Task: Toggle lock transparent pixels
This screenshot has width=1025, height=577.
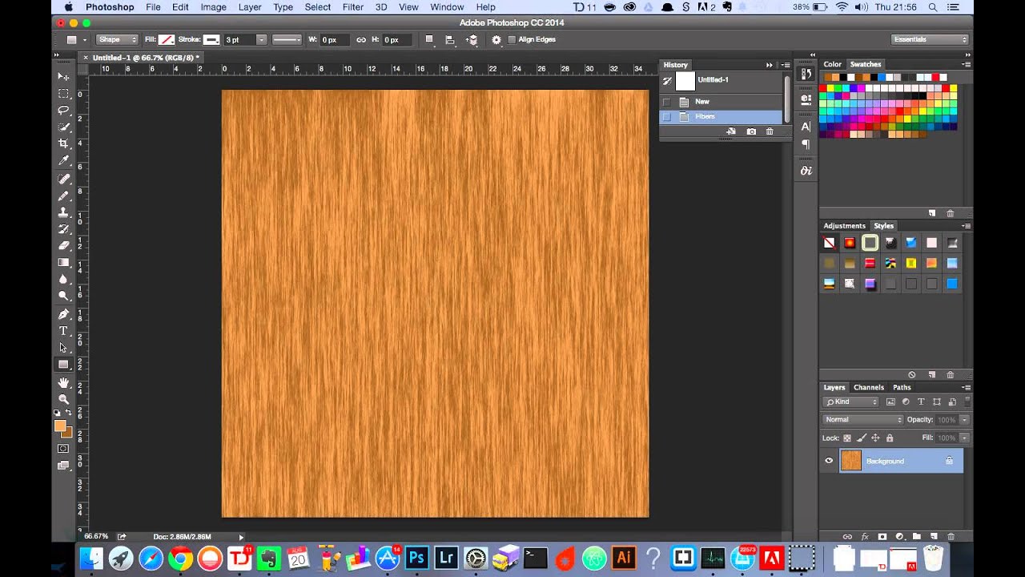Action: (x=847, y=438)
